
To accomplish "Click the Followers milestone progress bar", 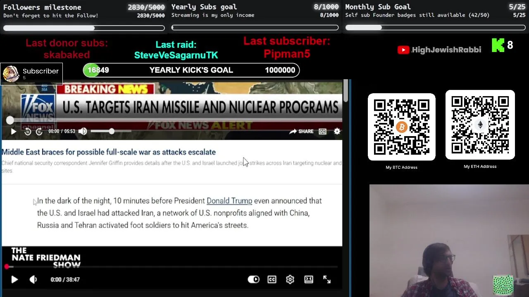I will [x=84, y=28].
